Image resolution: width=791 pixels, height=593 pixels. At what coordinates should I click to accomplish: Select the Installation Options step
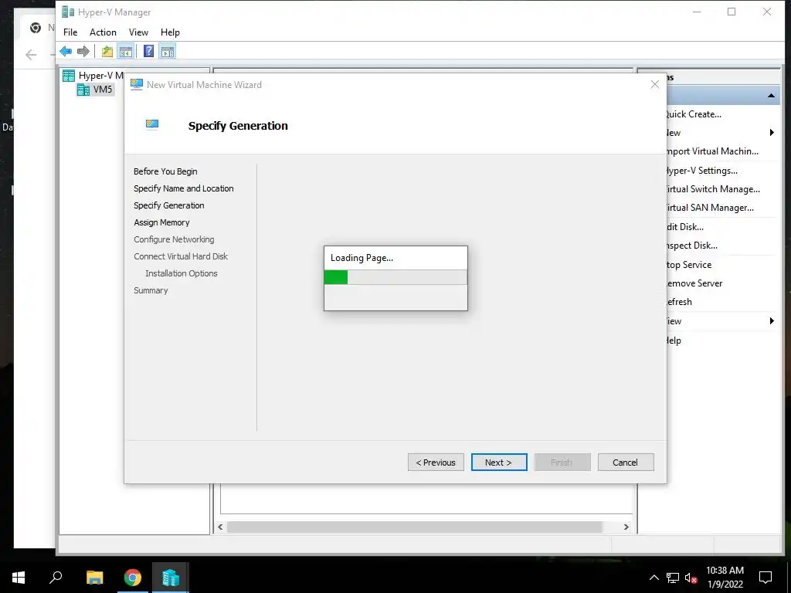(x=182, y=273)
